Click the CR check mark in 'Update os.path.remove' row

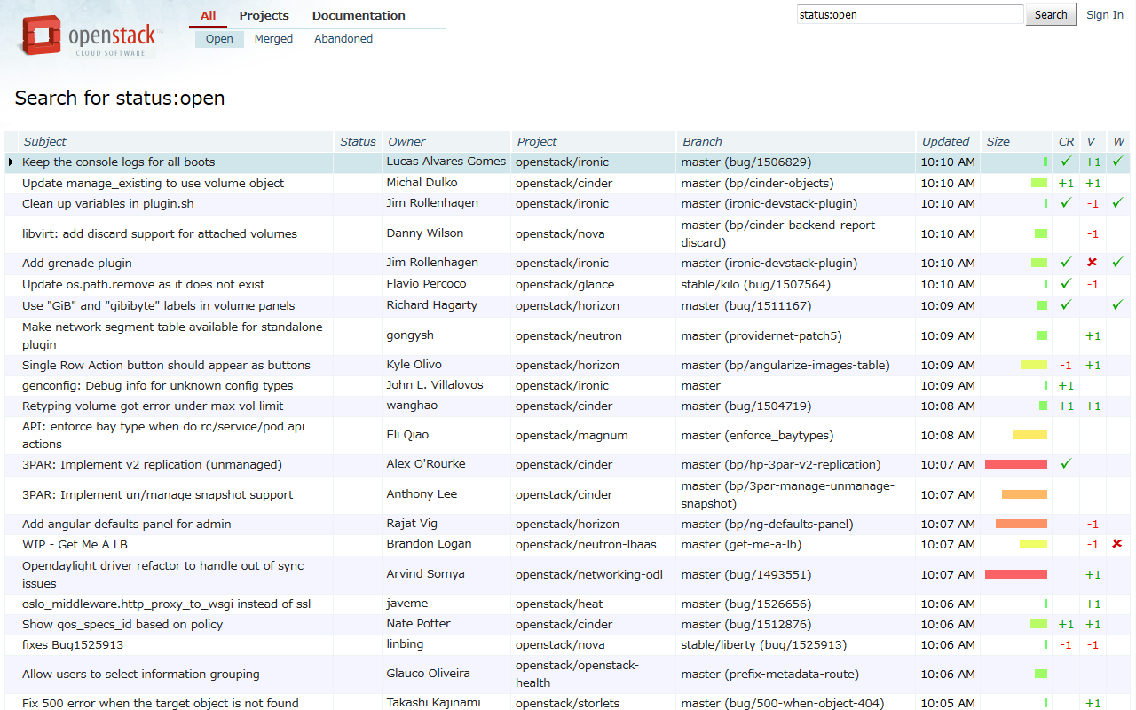(x=1066, y=285)
